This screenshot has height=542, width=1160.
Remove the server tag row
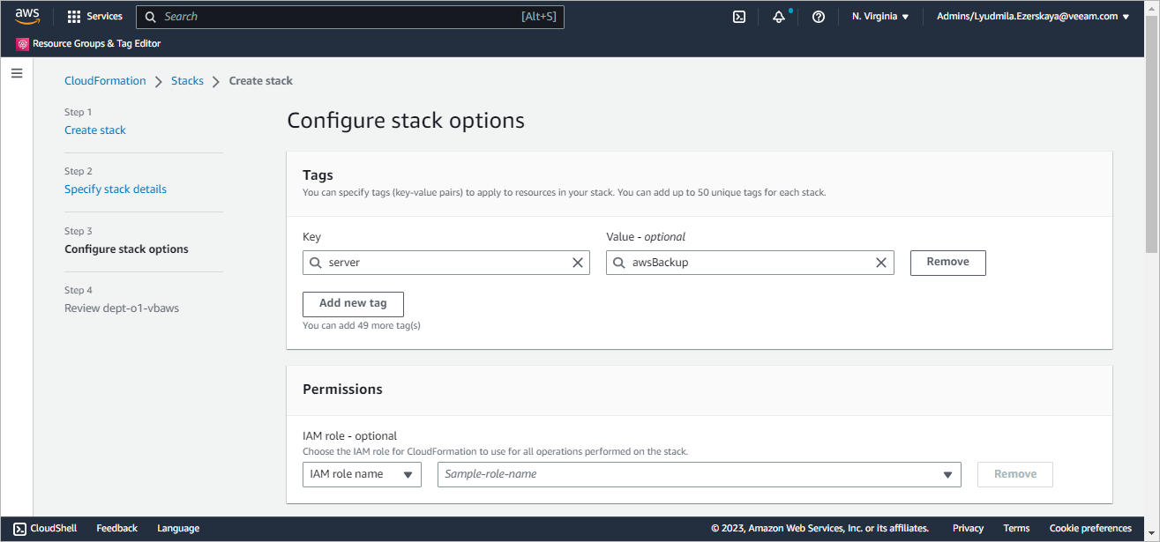(x=947, y=263)
